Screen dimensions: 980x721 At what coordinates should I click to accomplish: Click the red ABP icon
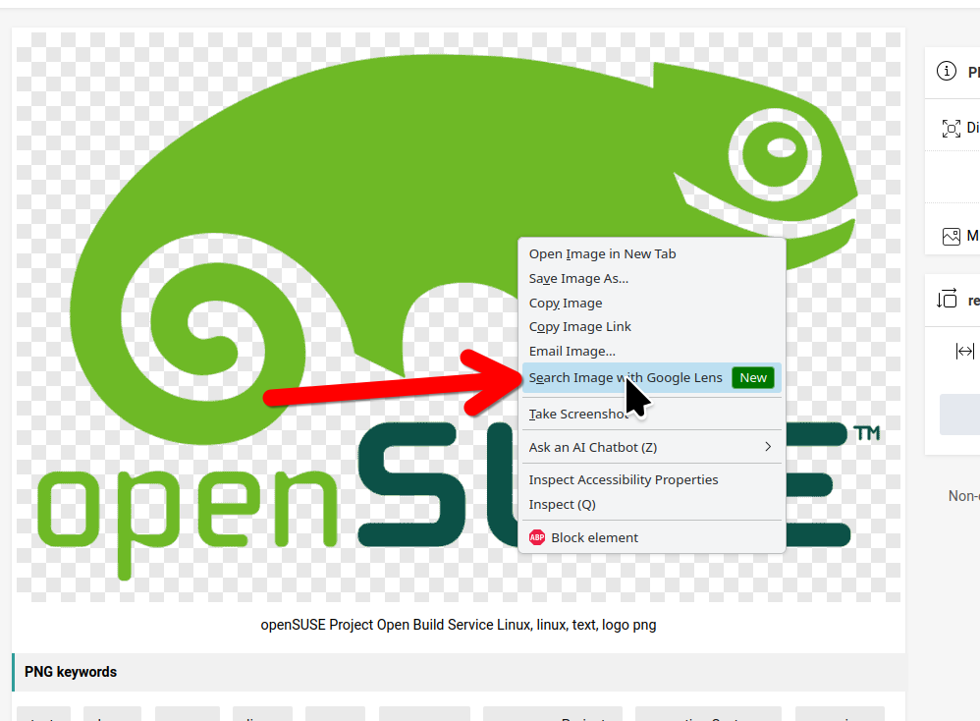pos(537,537)
